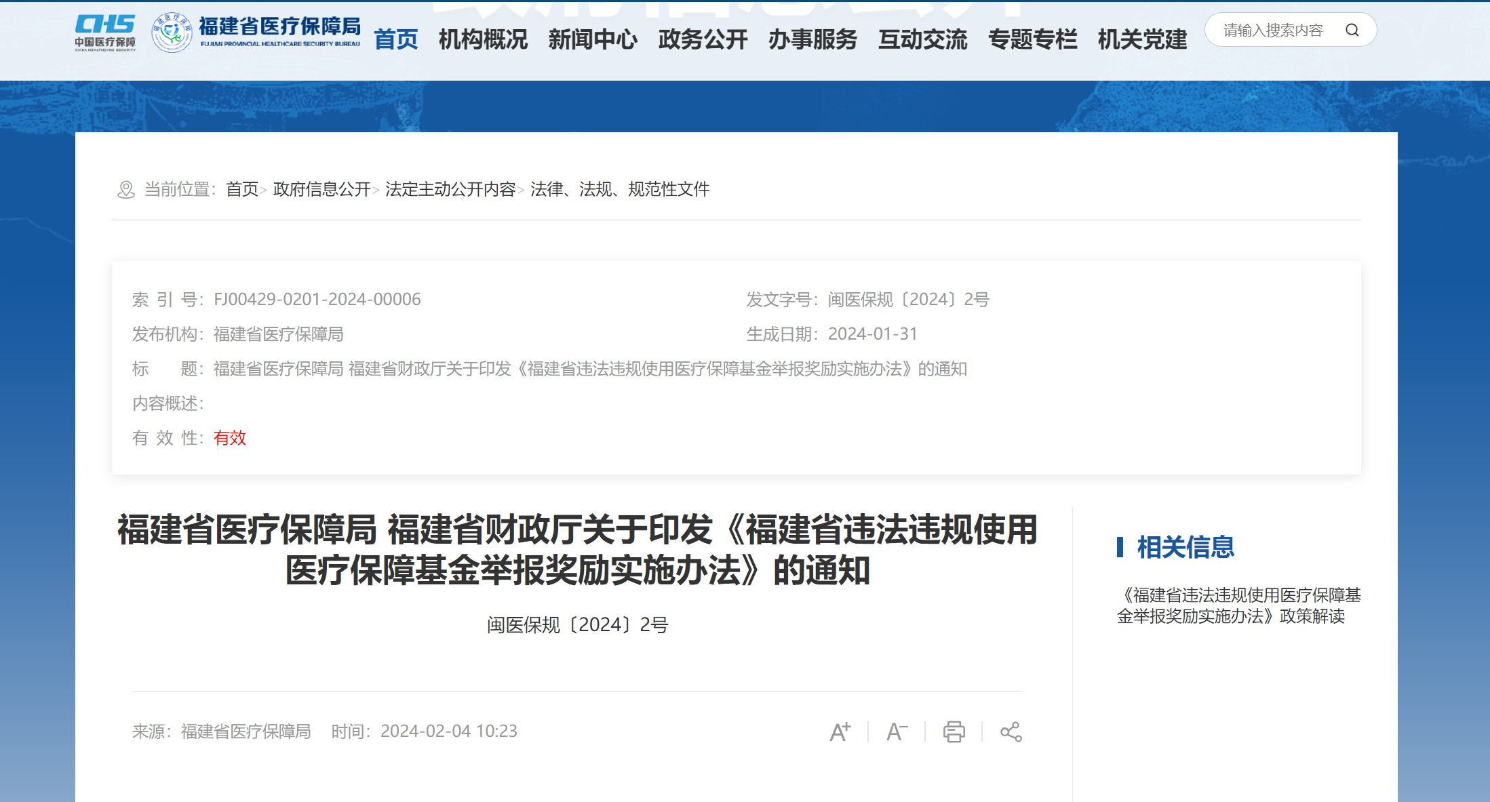Open the 机构概况 navigation item
1490x802 pixels.
[483, 39]
